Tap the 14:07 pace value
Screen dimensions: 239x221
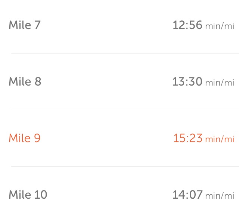coord(187,195)
